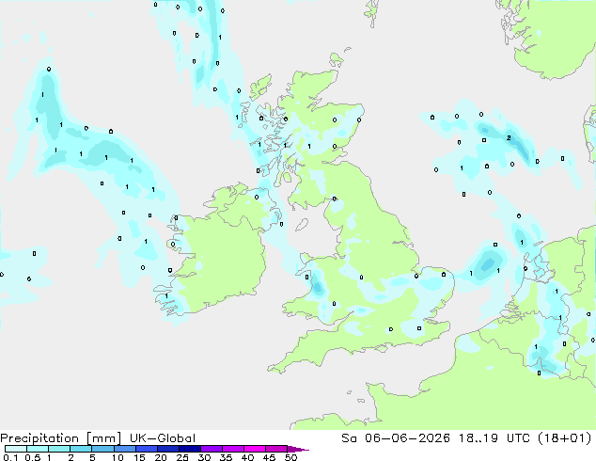The image size is (596, 461).
Task: Click the 'Sa 06-06-2026' date text
Action: pyautogui.click(x=396, y=438)
